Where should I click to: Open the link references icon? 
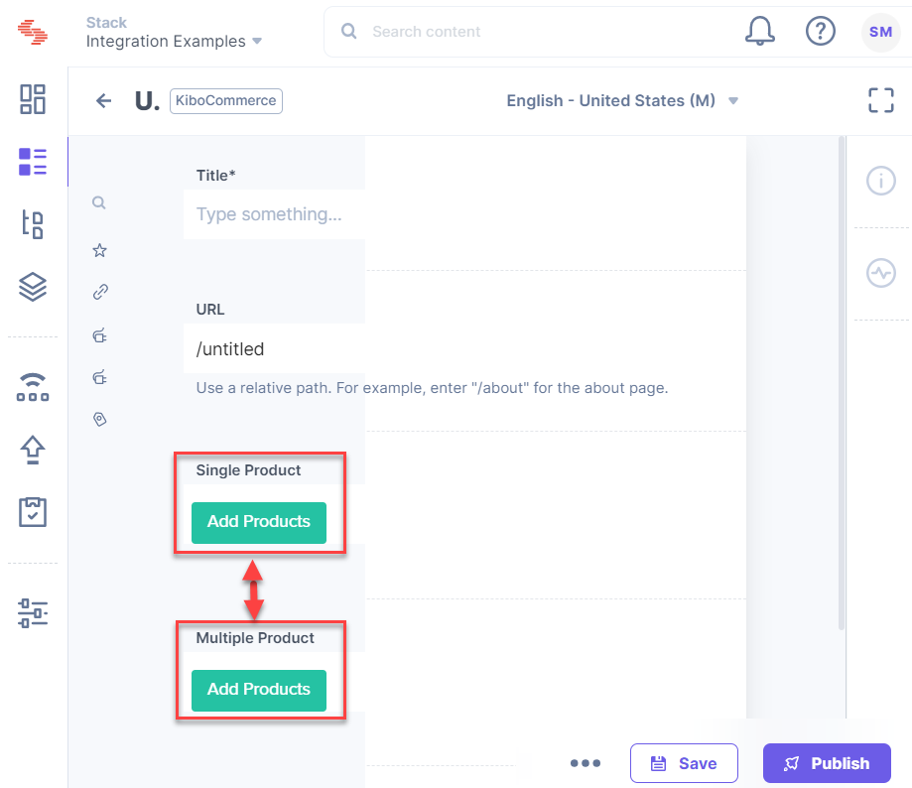point(98,292)
